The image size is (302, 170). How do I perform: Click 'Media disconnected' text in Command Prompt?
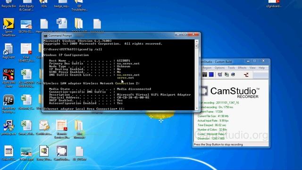click(134, 89)
